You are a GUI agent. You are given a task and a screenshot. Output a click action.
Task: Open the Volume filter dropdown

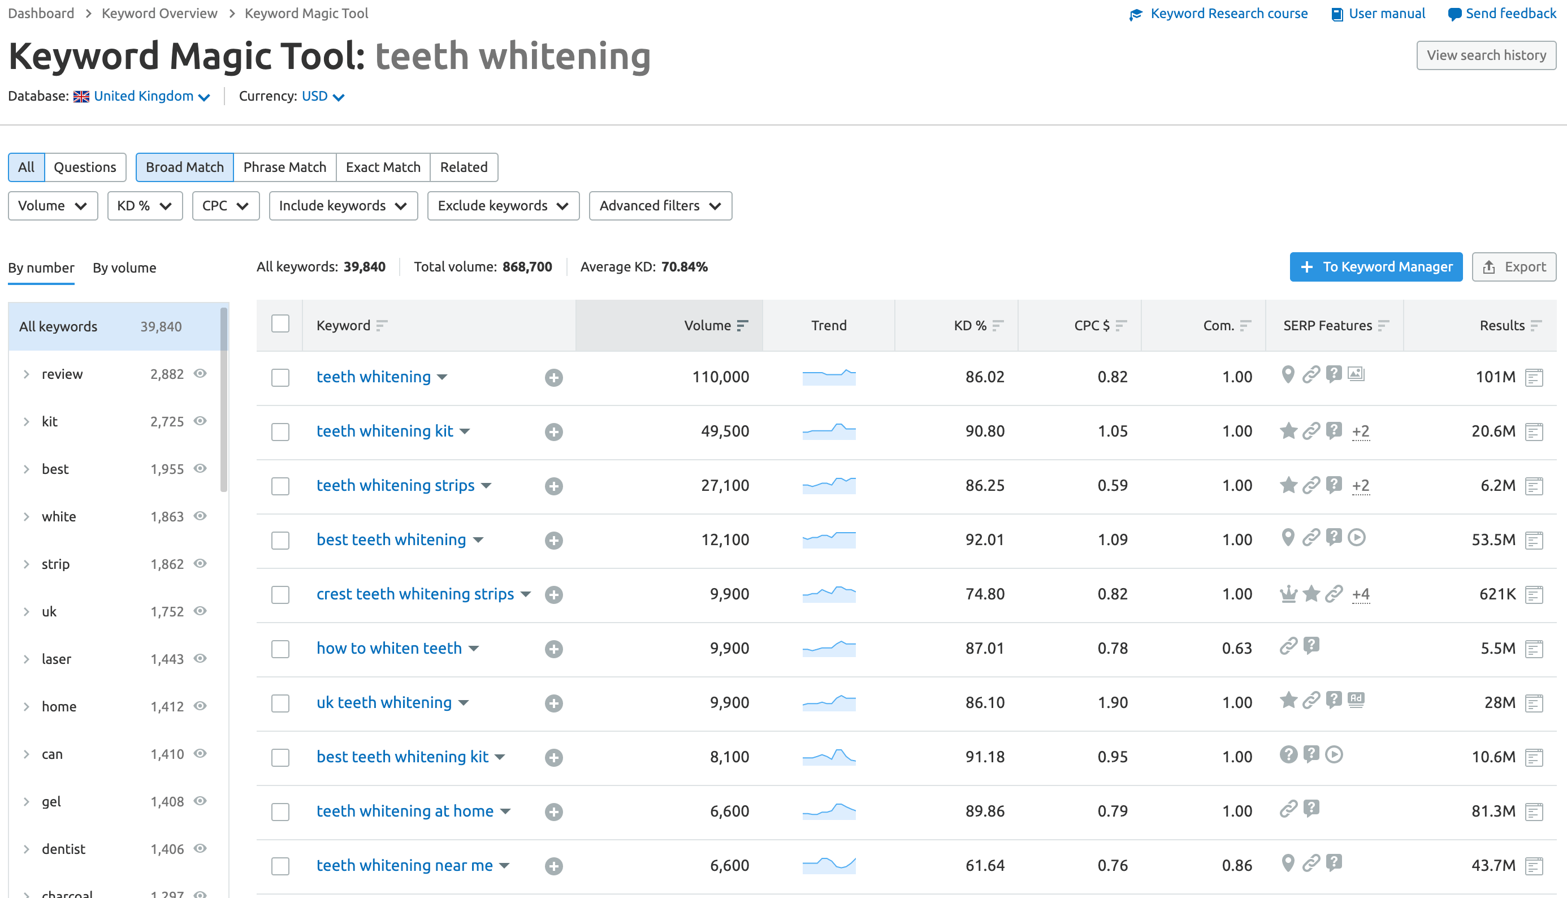point(53,205)
